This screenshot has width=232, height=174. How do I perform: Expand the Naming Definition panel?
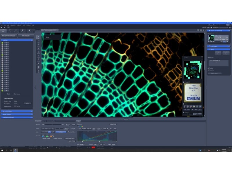pyautogui.click(x=17, y=111)
